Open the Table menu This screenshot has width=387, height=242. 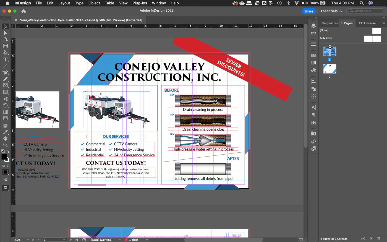(x=109, y=3)
